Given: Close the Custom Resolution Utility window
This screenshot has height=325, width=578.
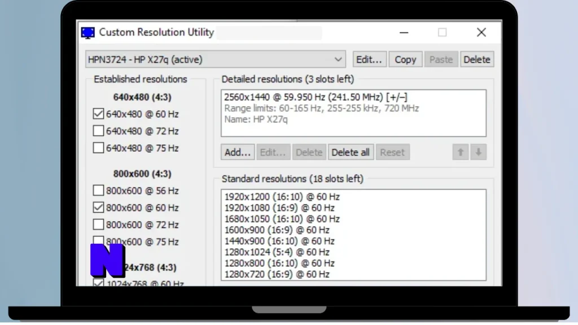Looking at the screenshot, I should (481, 33).
